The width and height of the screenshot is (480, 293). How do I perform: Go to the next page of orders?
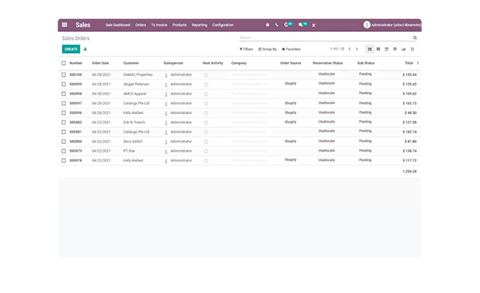[x=357, y=49]
